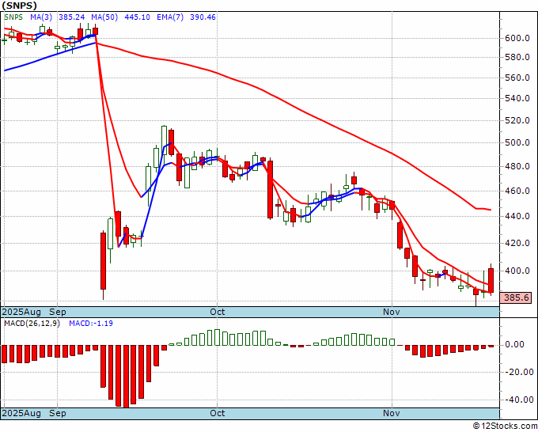
Task: Click the MA(3) legend label
Action: (40, 17)
